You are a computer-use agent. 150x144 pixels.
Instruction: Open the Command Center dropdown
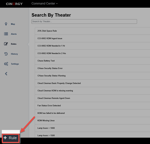click(x=44, y=4)
